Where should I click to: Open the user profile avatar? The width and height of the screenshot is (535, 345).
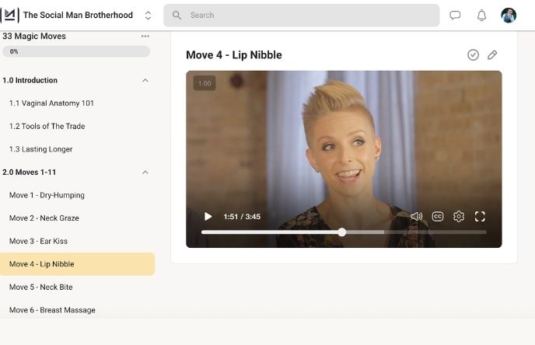(509, 16)
